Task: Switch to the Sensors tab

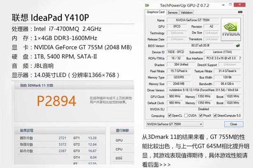Action: 172,12
